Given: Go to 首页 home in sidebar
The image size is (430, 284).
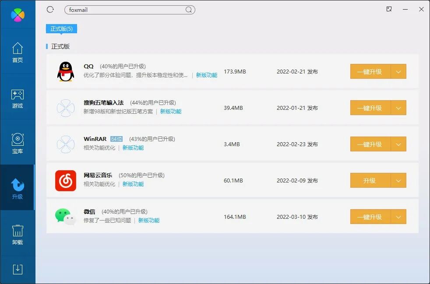Looking at the screenshot, I should pyautogui.click(x=18, y=53).
